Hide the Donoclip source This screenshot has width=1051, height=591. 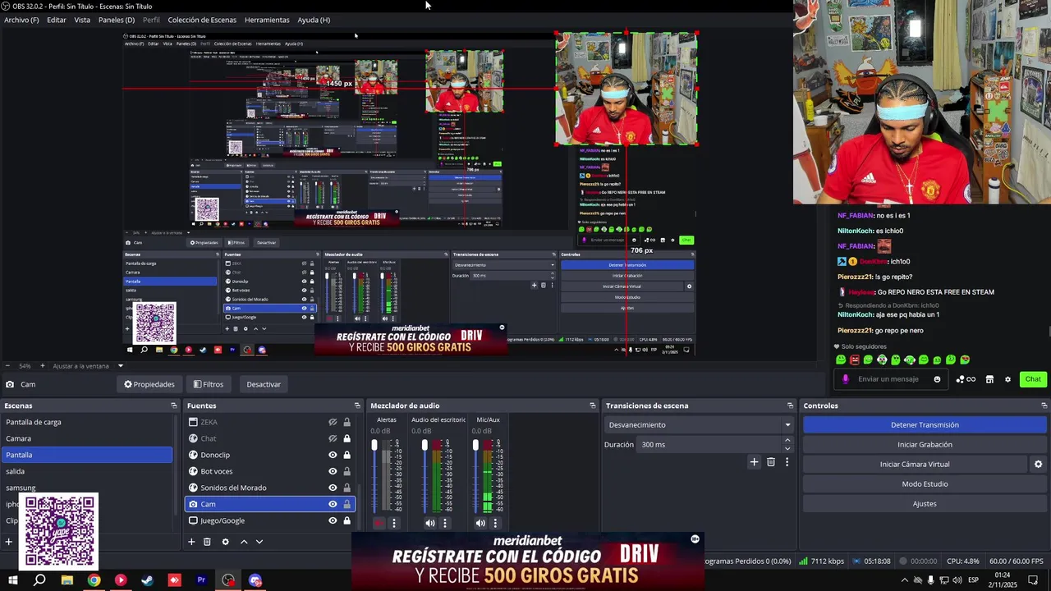coord(333,455)
